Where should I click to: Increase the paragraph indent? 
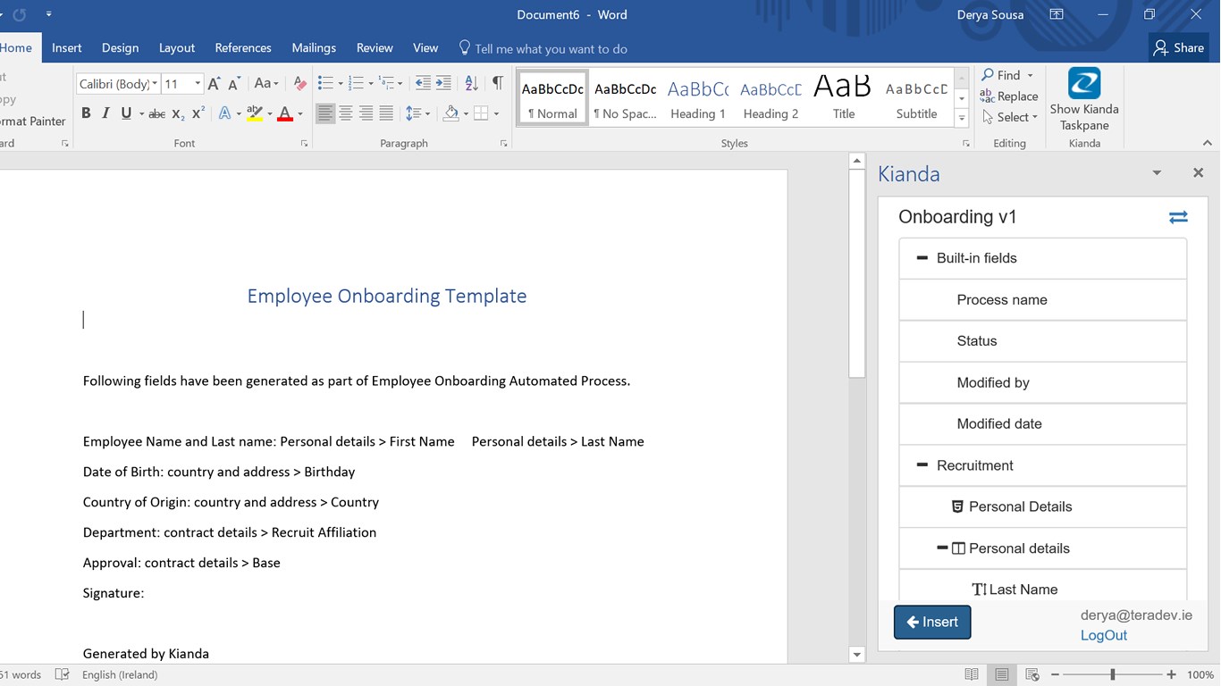(443, 84)
